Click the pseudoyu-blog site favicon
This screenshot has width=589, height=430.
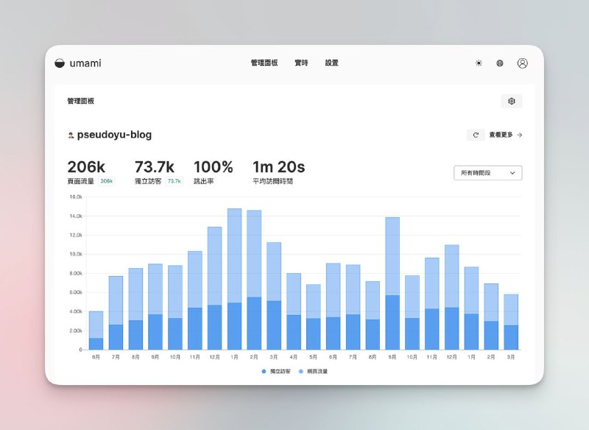click(71, 135)
